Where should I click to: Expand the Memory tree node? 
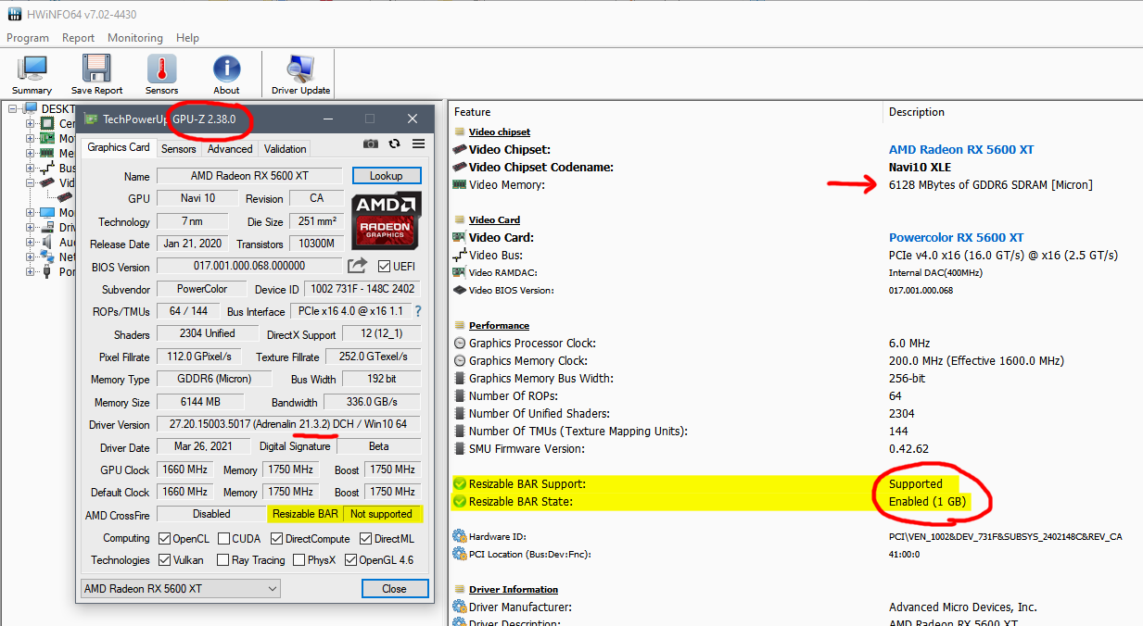30,154
